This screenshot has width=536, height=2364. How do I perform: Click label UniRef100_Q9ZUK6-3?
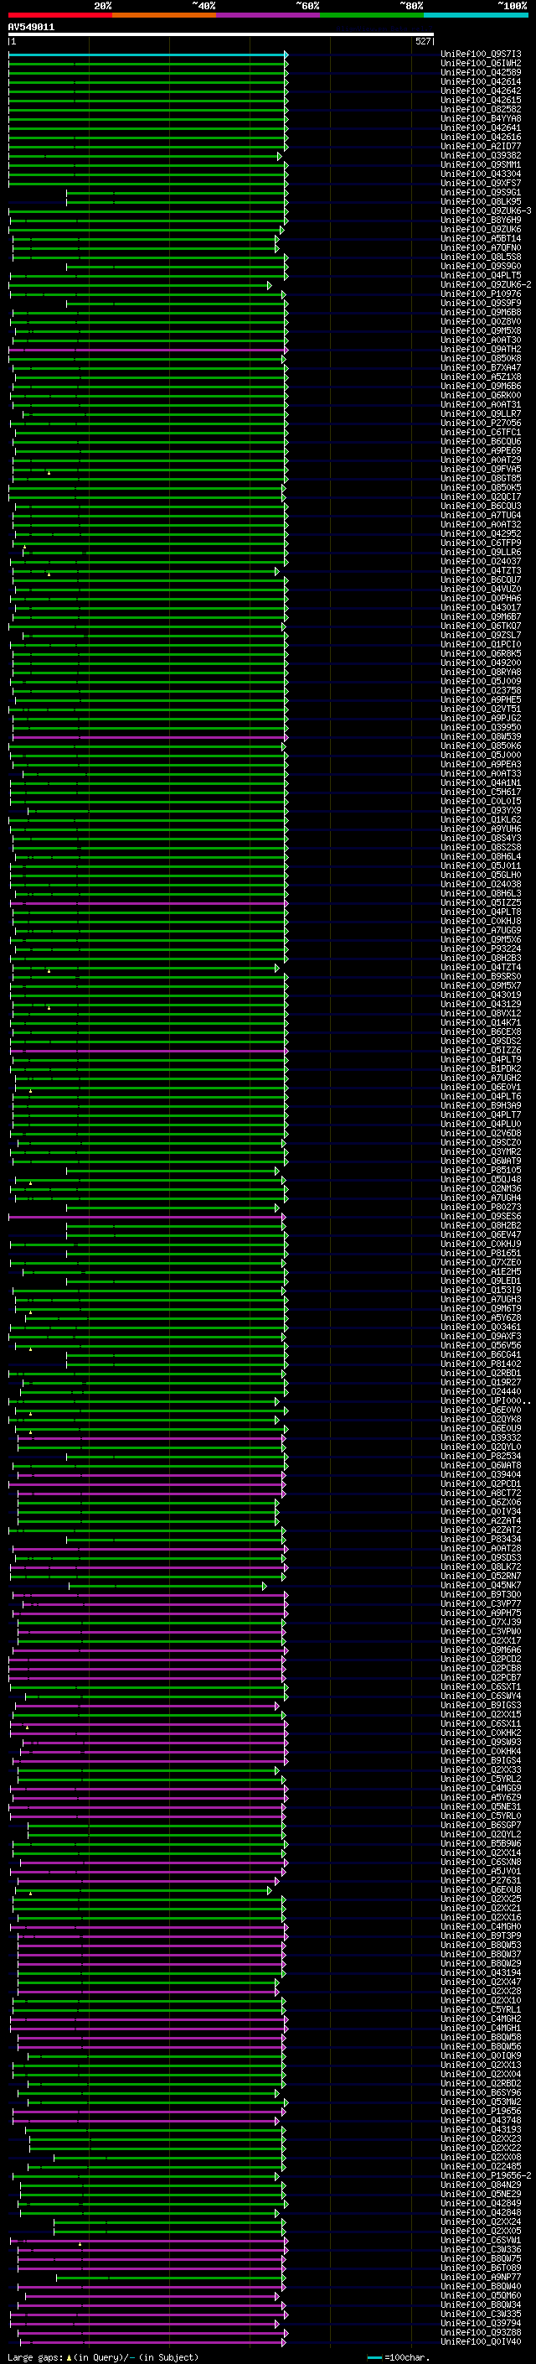(486, 211)
